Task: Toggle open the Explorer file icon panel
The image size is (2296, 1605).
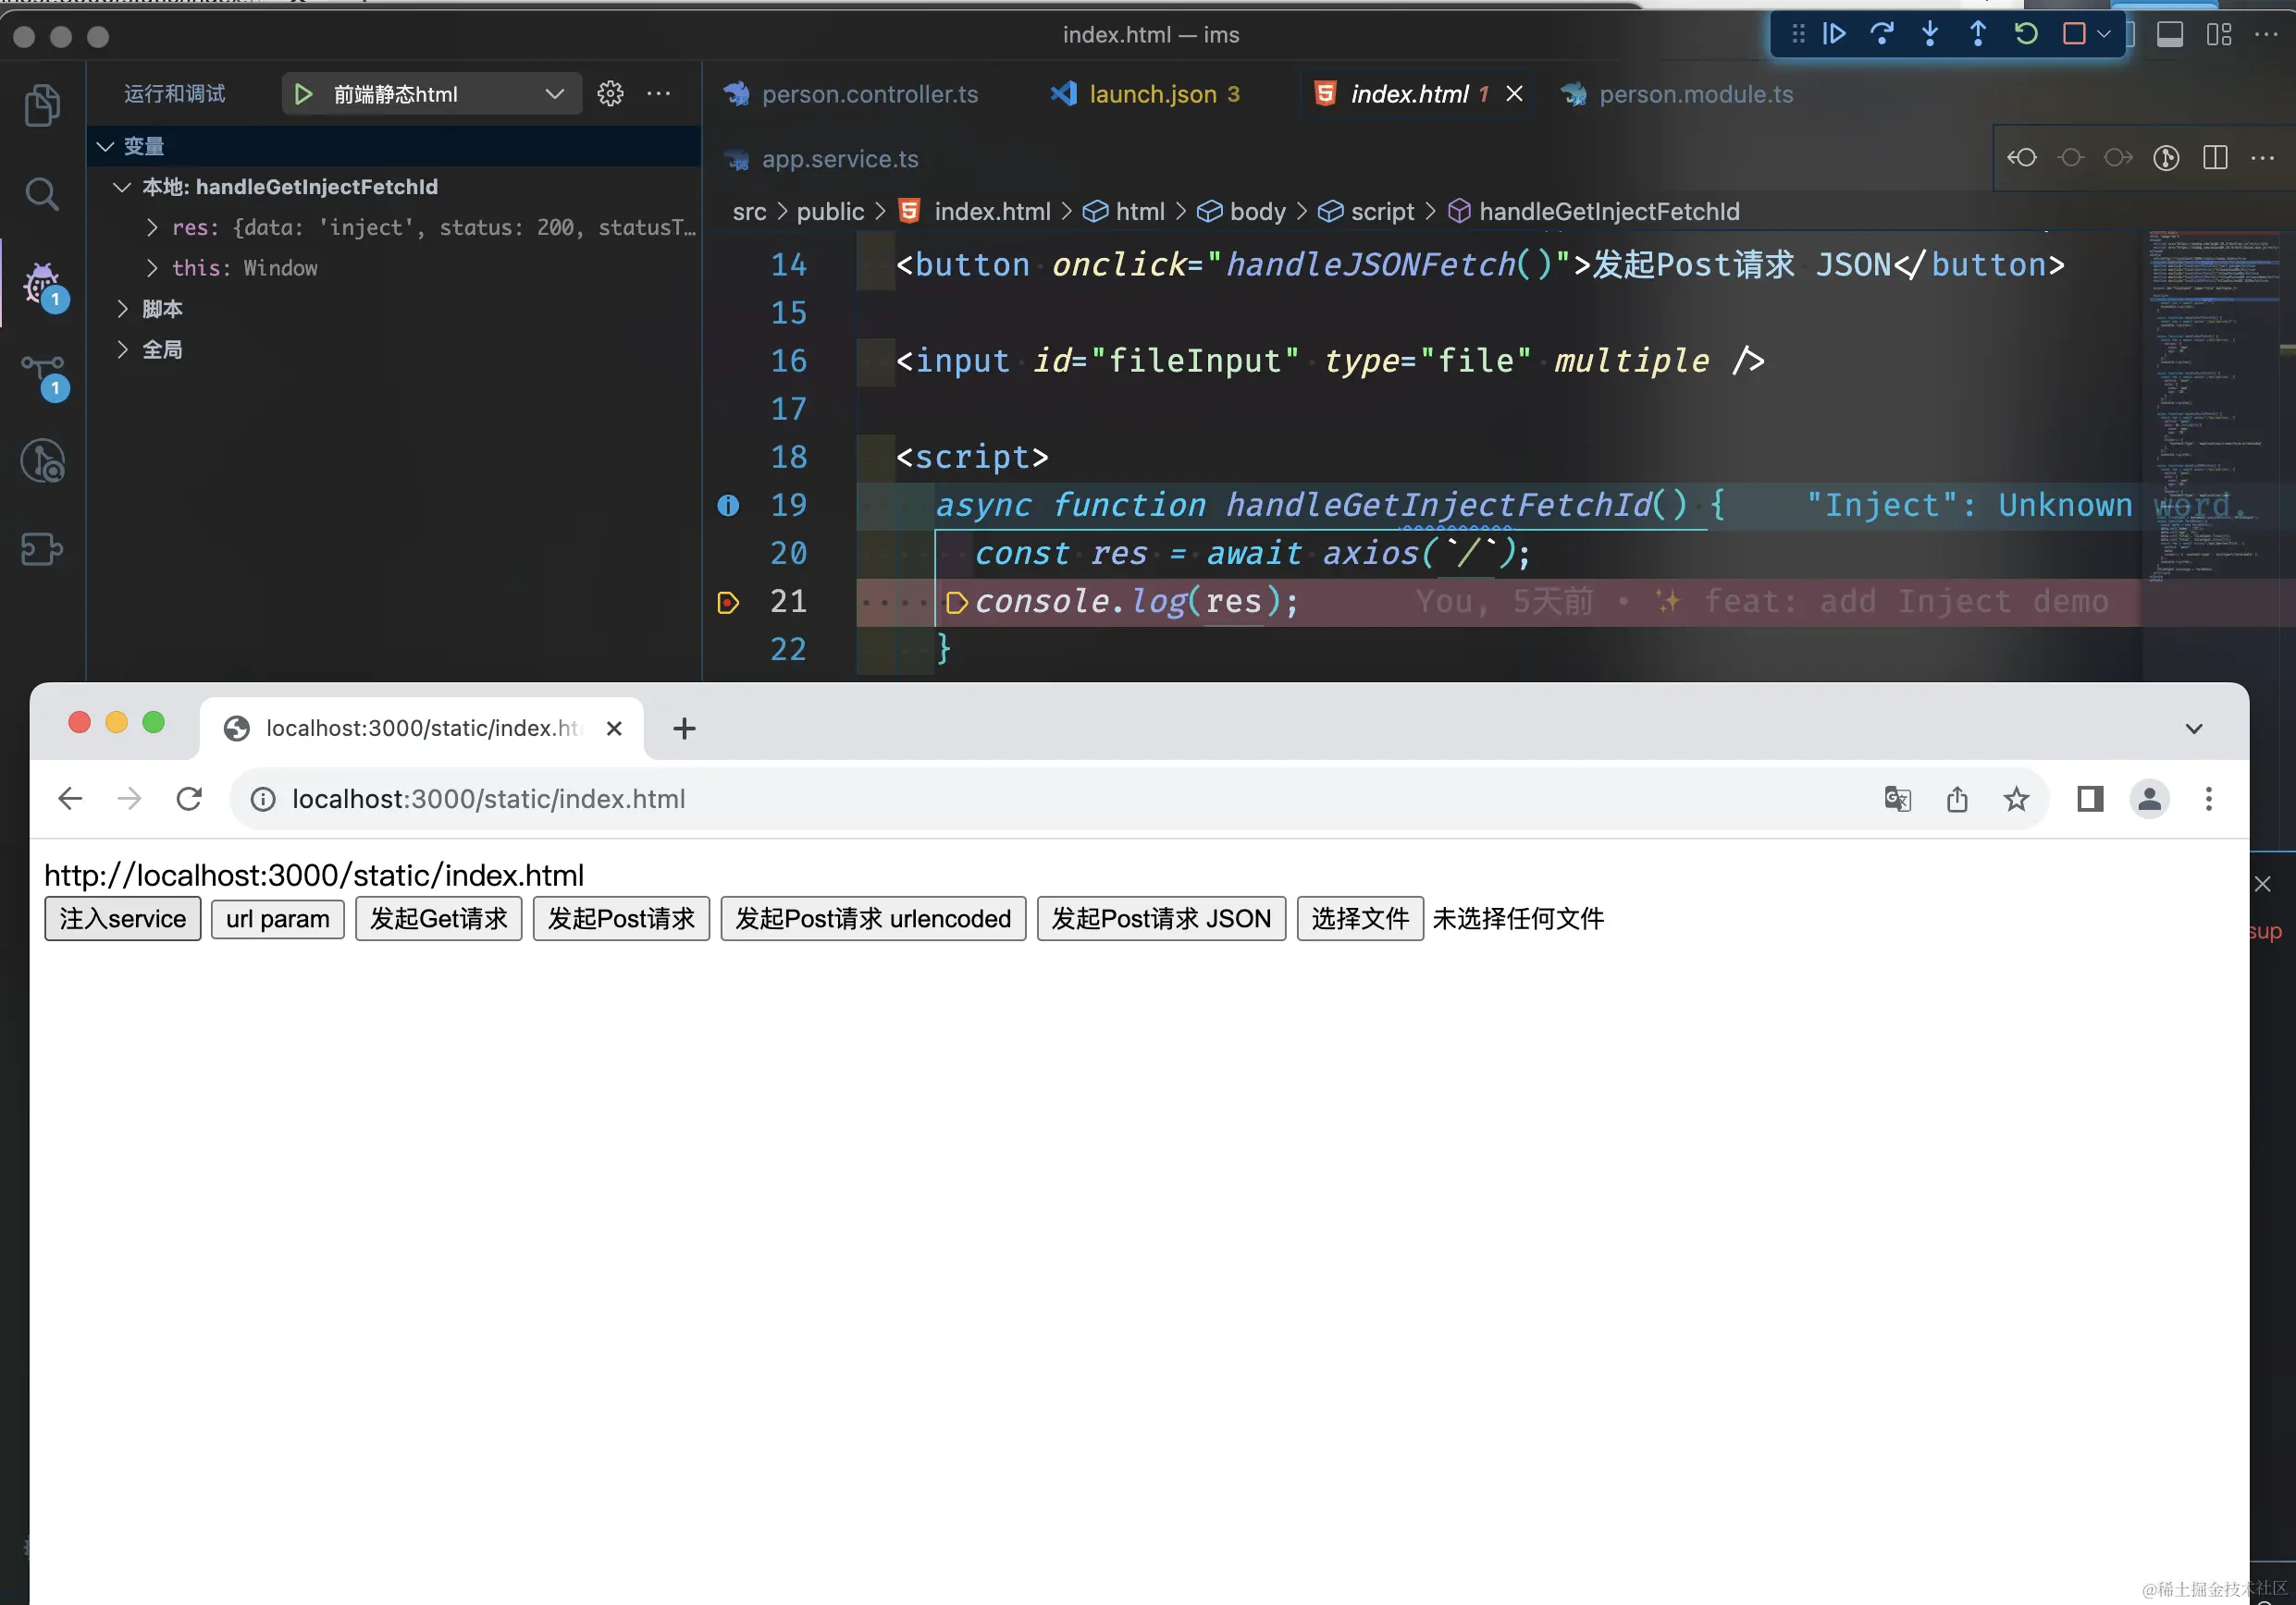Action: [42, 104]
